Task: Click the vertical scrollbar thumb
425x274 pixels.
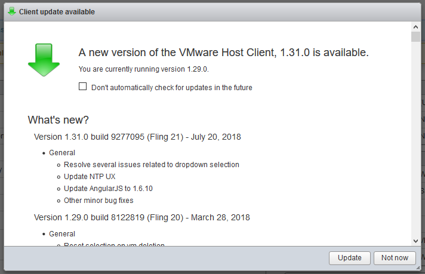Action: [415, 37]
